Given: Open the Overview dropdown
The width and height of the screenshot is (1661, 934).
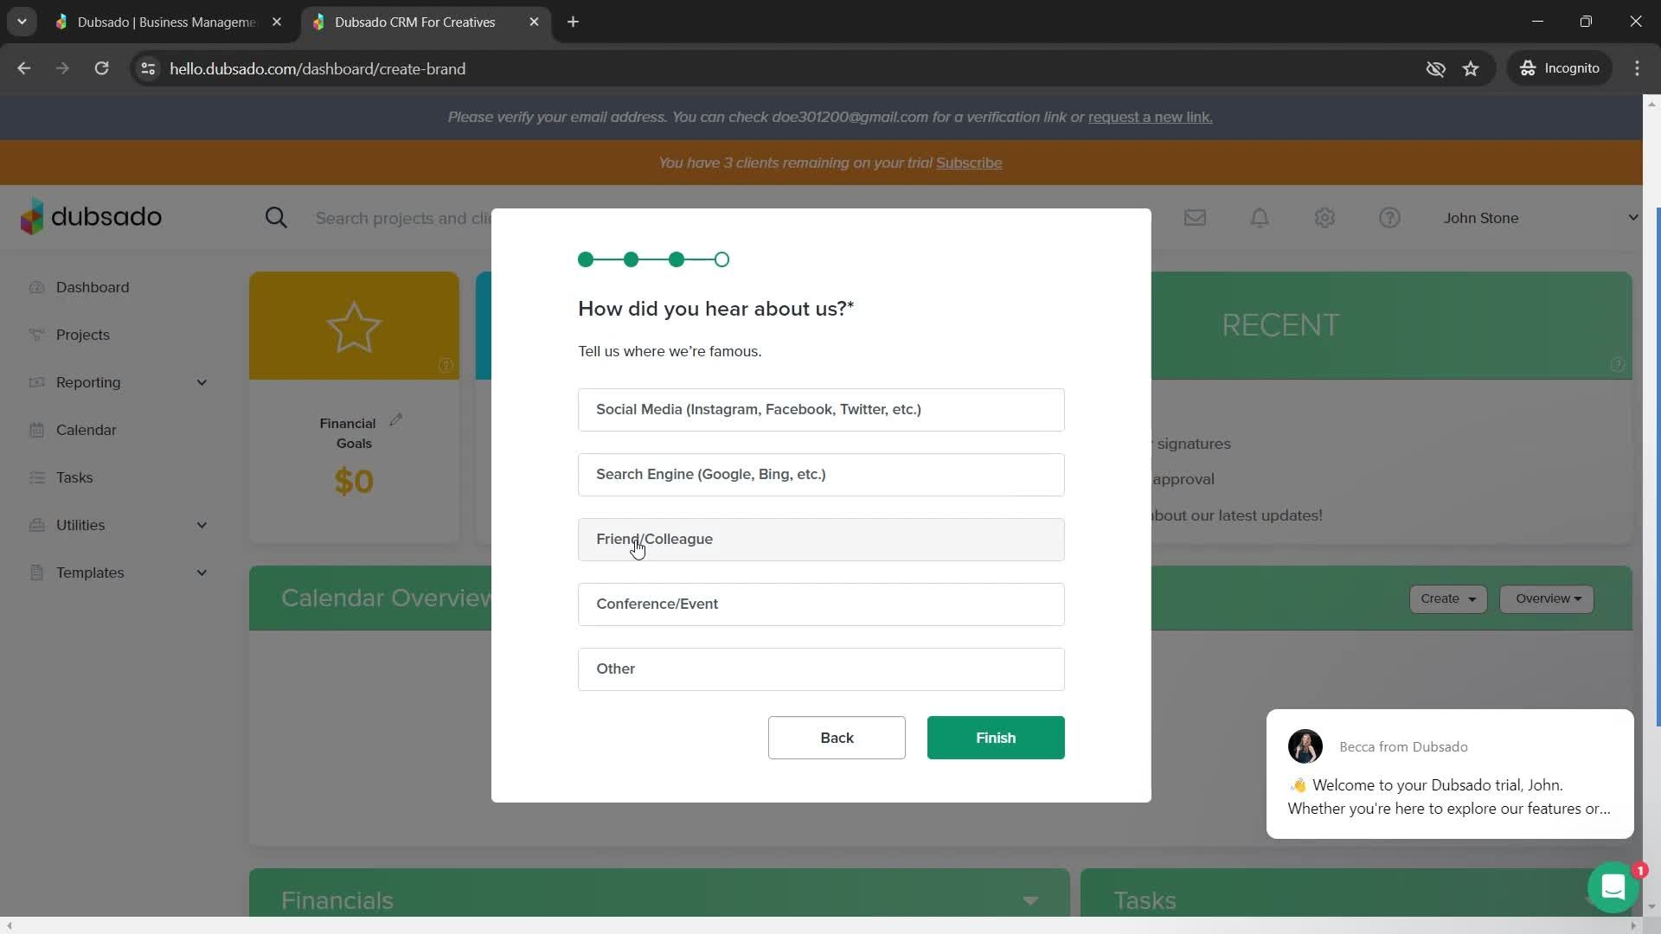Looking at the screenshot, I should click(x=1547, y=598).
